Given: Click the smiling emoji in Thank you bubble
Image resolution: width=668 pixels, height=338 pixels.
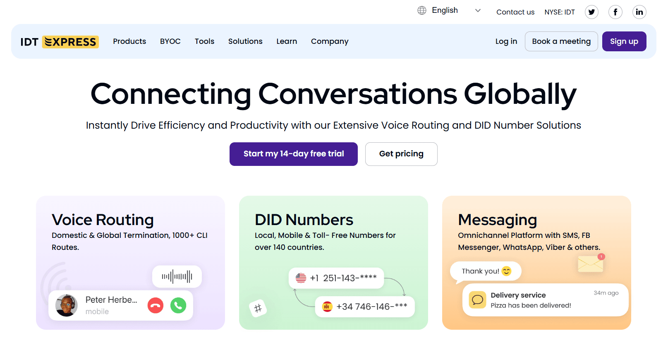Looking at the screenshot, I should coord(507,271).
